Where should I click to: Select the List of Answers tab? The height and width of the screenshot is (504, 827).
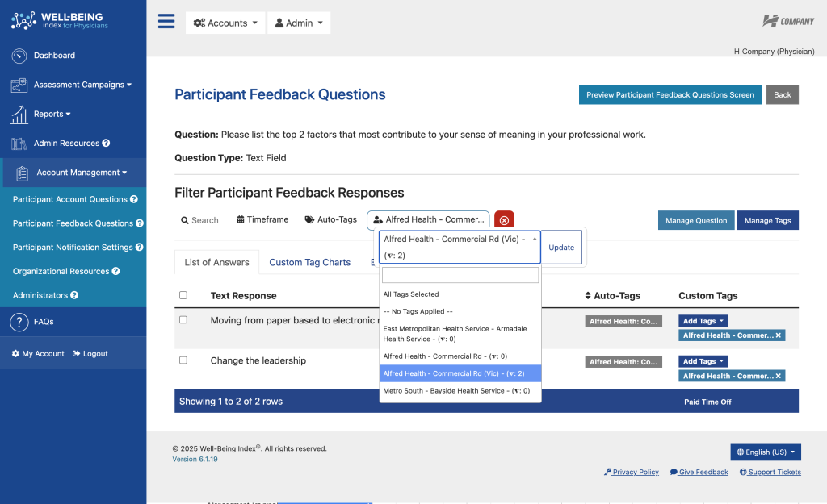point(216,262)
